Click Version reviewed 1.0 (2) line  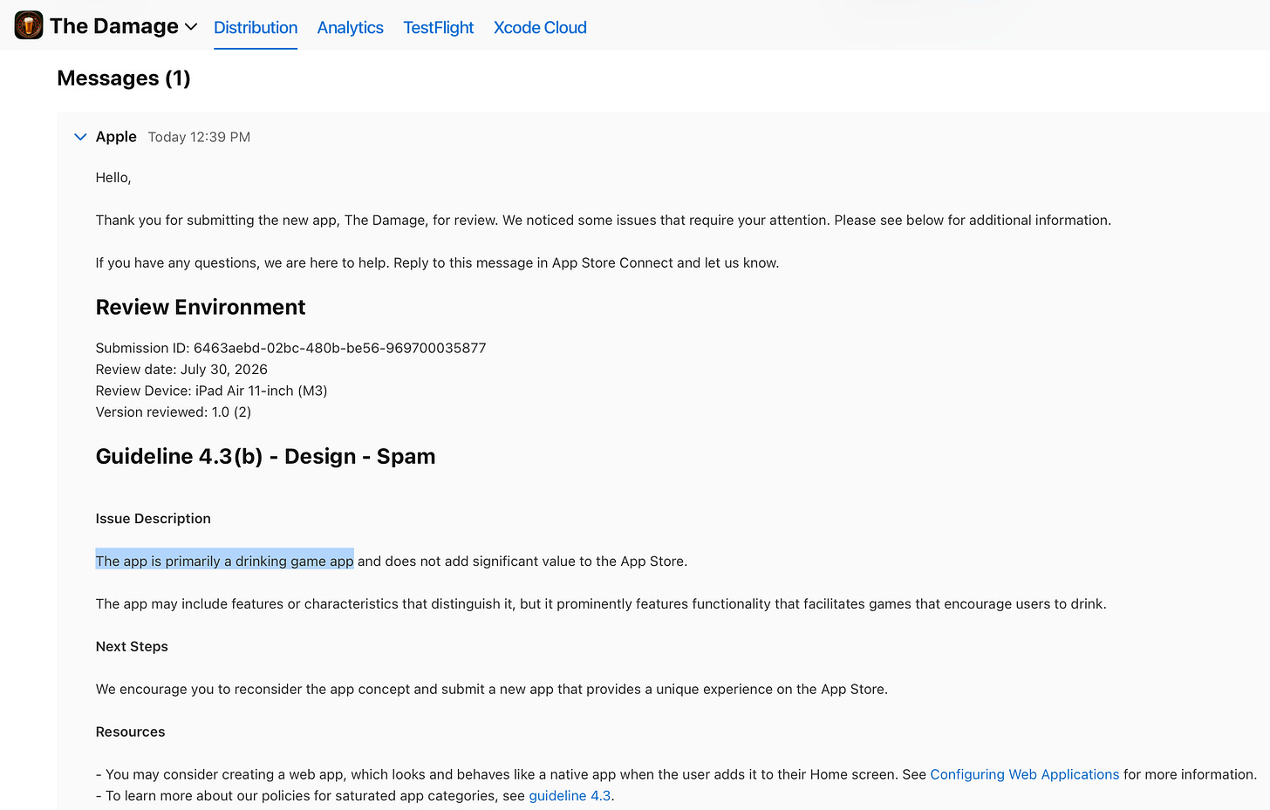pos(173,412)
